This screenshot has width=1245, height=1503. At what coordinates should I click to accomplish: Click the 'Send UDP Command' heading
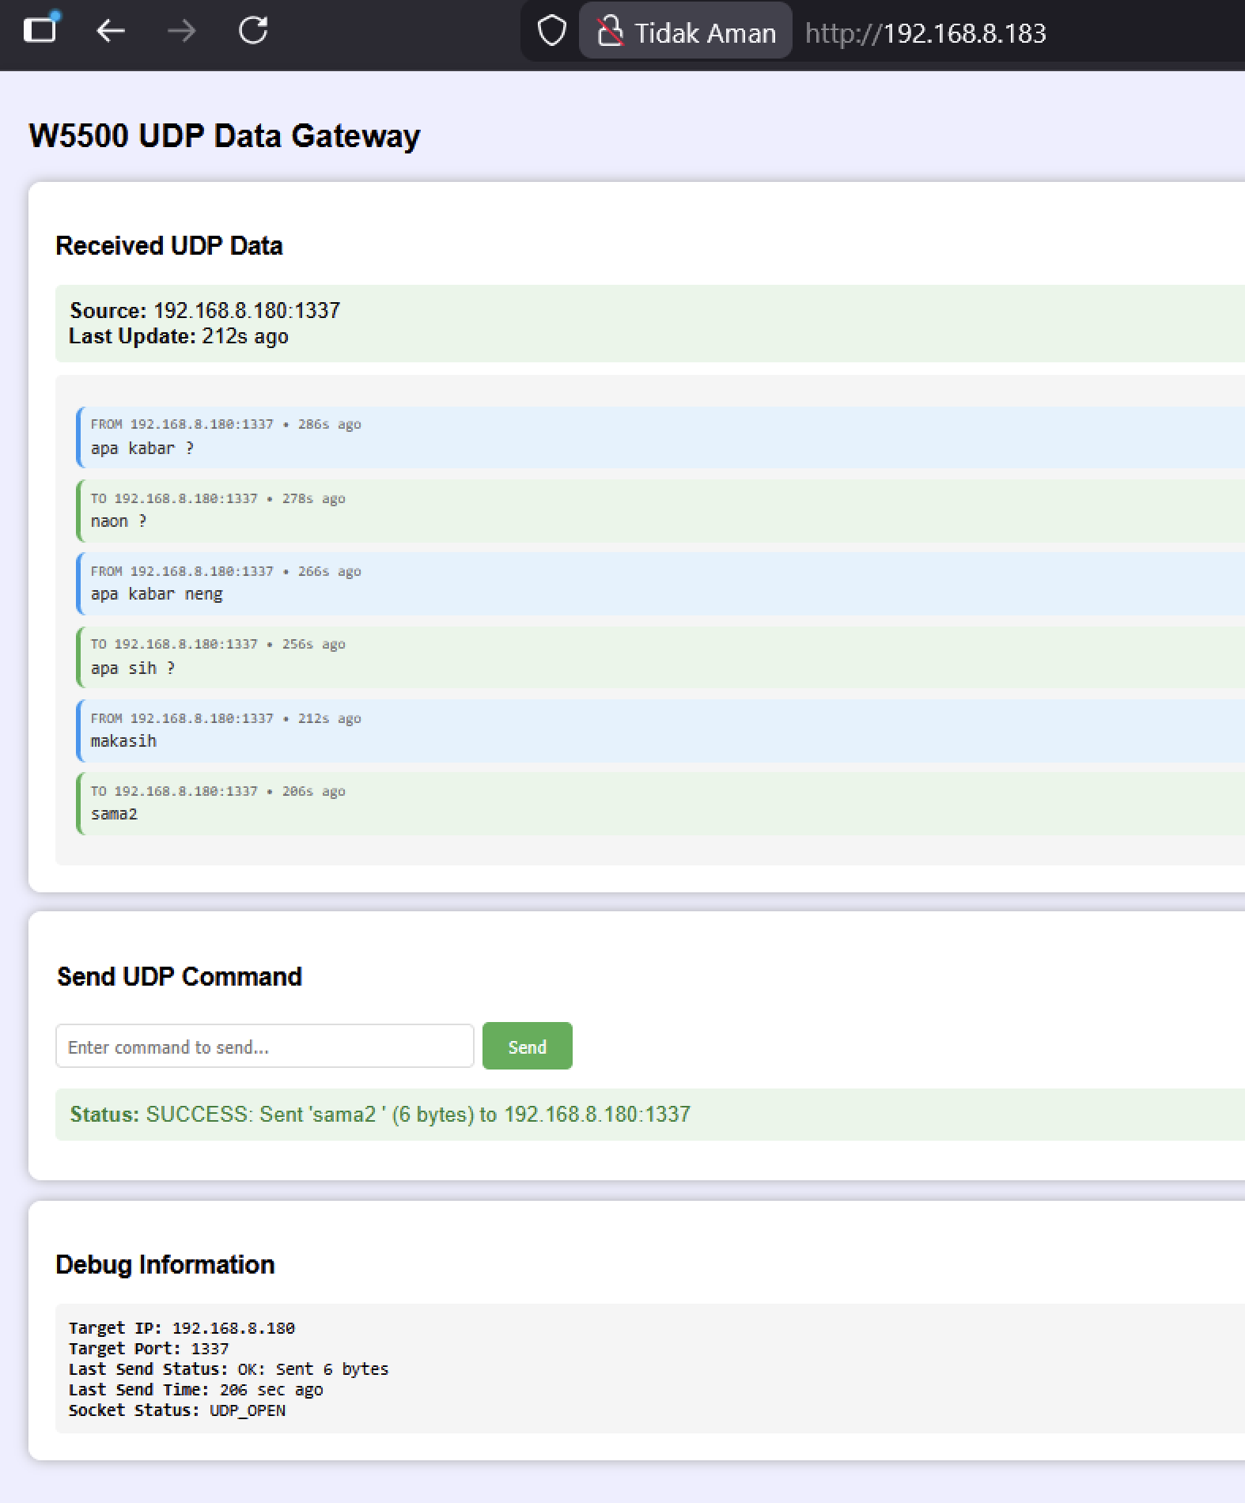point(180,977)
